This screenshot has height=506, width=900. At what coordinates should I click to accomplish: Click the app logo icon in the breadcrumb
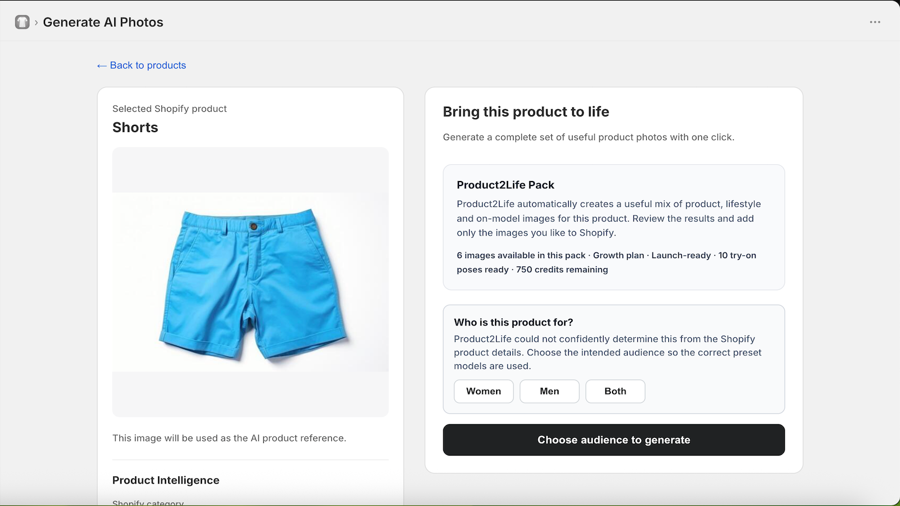22,22
